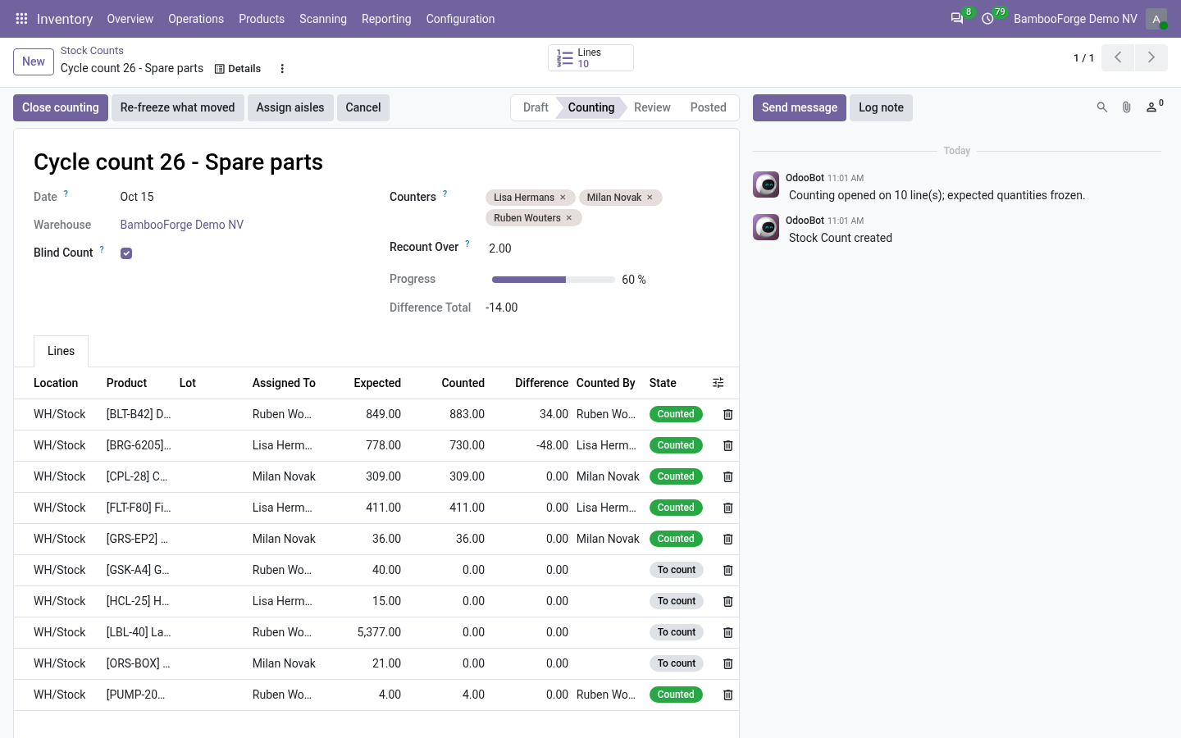The height and width of the screenshot is (738, 1181).
Task: Remove Ruben Wouters from Counters
Action: [569, 218]
